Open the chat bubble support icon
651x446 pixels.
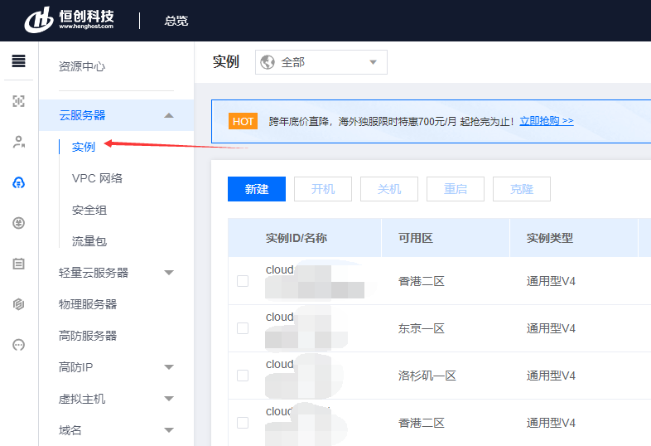[19, 345]
